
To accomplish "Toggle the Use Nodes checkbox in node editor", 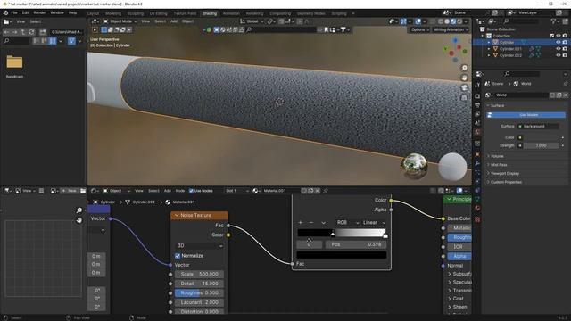I will click(191, 191).
